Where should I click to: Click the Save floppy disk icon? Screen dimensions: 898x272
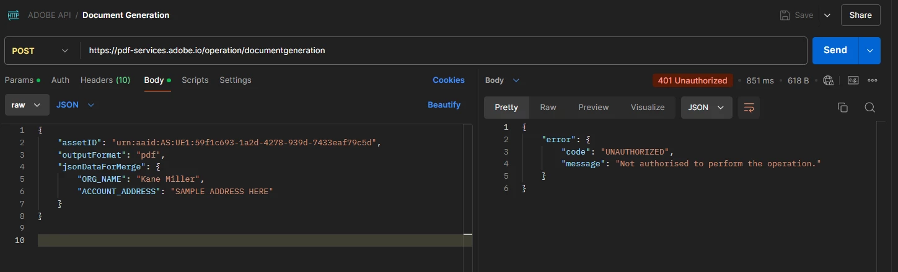785,15
